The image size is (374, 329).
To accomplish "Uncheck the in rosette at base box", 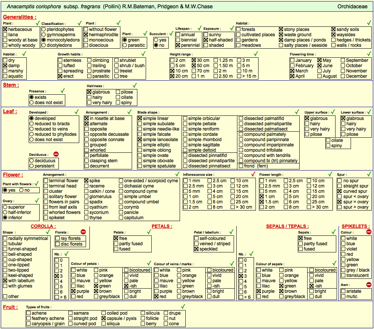I will pos(87,118).
